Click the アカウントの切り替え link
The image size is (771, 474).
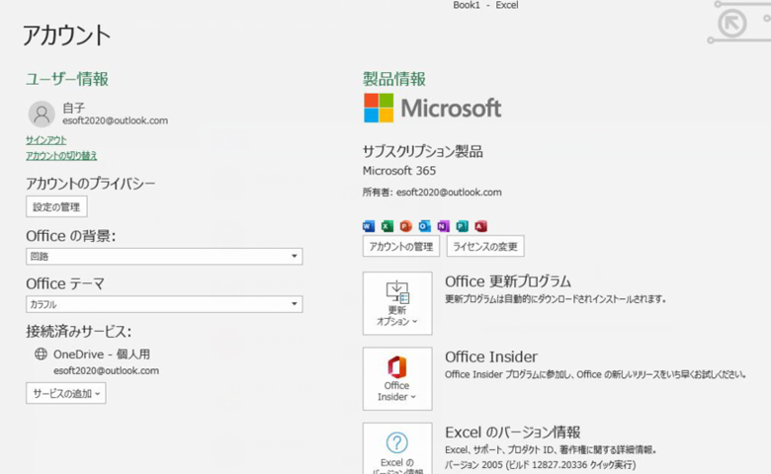(61, 156)
